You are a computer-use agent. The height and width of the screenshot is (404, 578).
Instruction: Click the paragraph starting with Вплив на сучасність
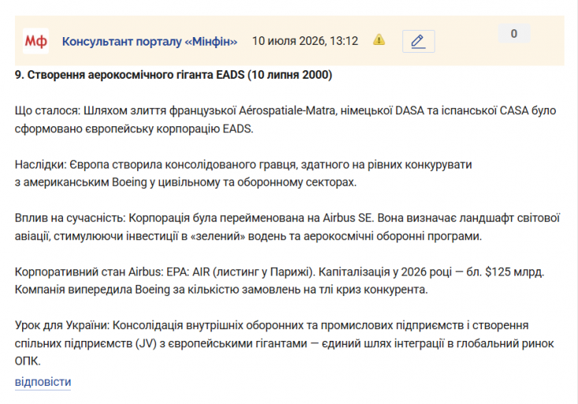(288, 227)
